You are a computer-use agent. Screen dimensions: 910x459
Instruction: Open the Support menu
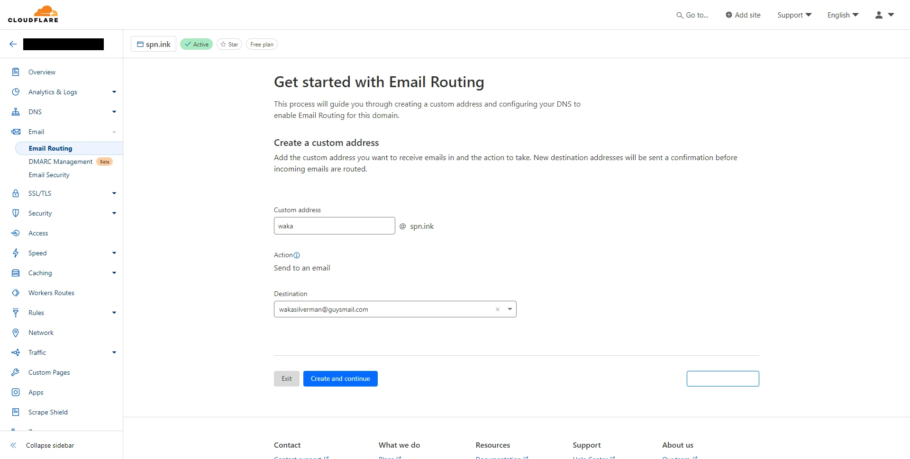794,15
